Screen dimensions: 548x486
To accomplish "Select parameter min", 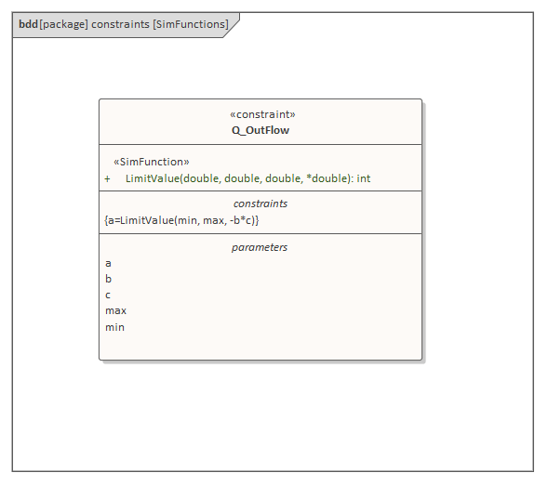I will (x=114, y=327).
